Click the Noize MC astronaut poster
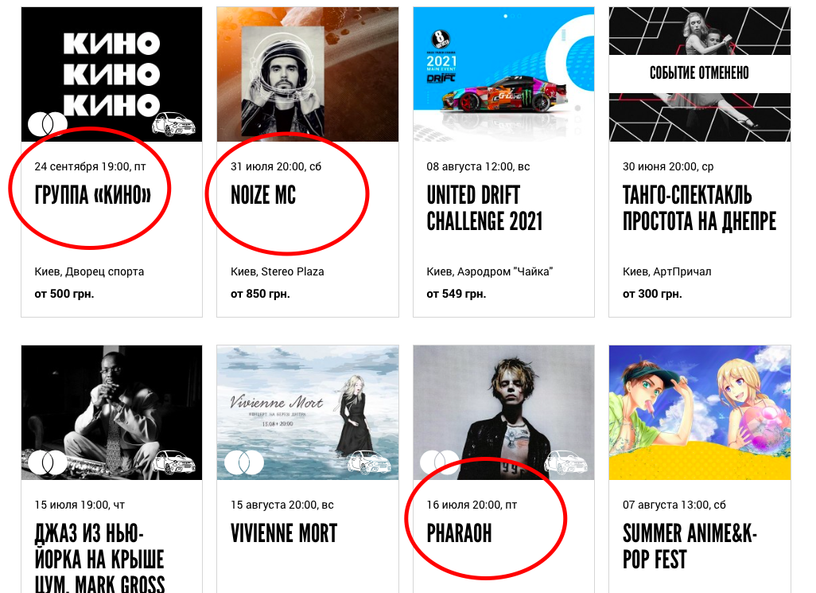The image size is (816, 593). pyautogui.click(x=308, y=74)
